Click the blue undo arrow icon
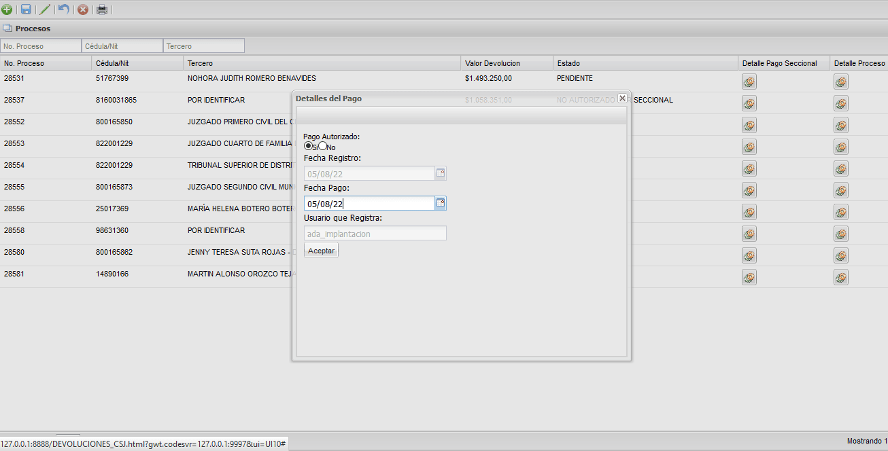The width and height of the screenshot is (888, 451). (x=64, y=10)
